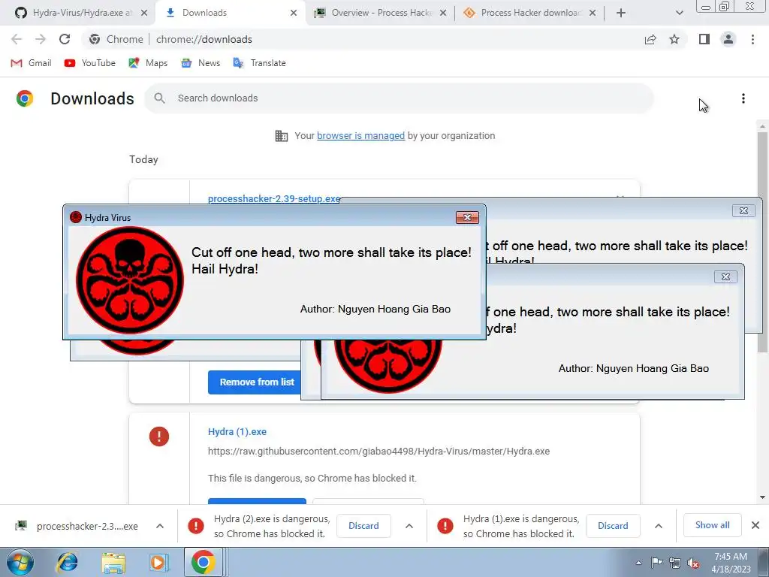Open Windows Explorer from the taskbar
Viewport: 769px width, 577px height.
coord(113,562)
